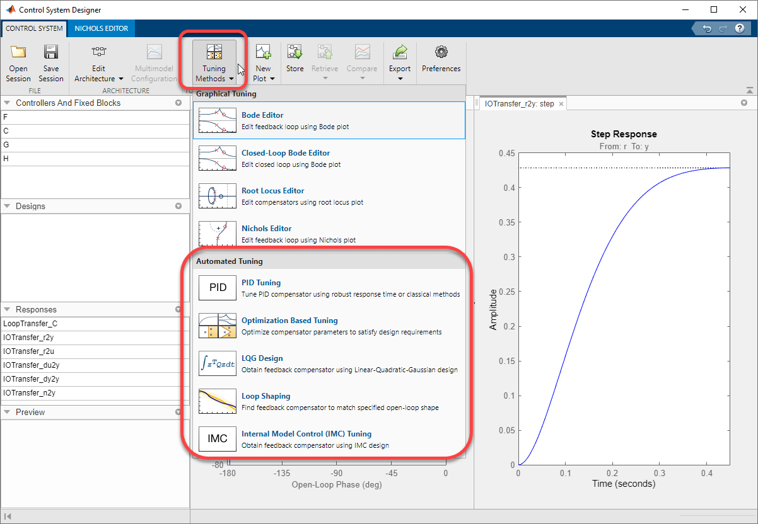Click the Nichols Editor plot icon

217,233
